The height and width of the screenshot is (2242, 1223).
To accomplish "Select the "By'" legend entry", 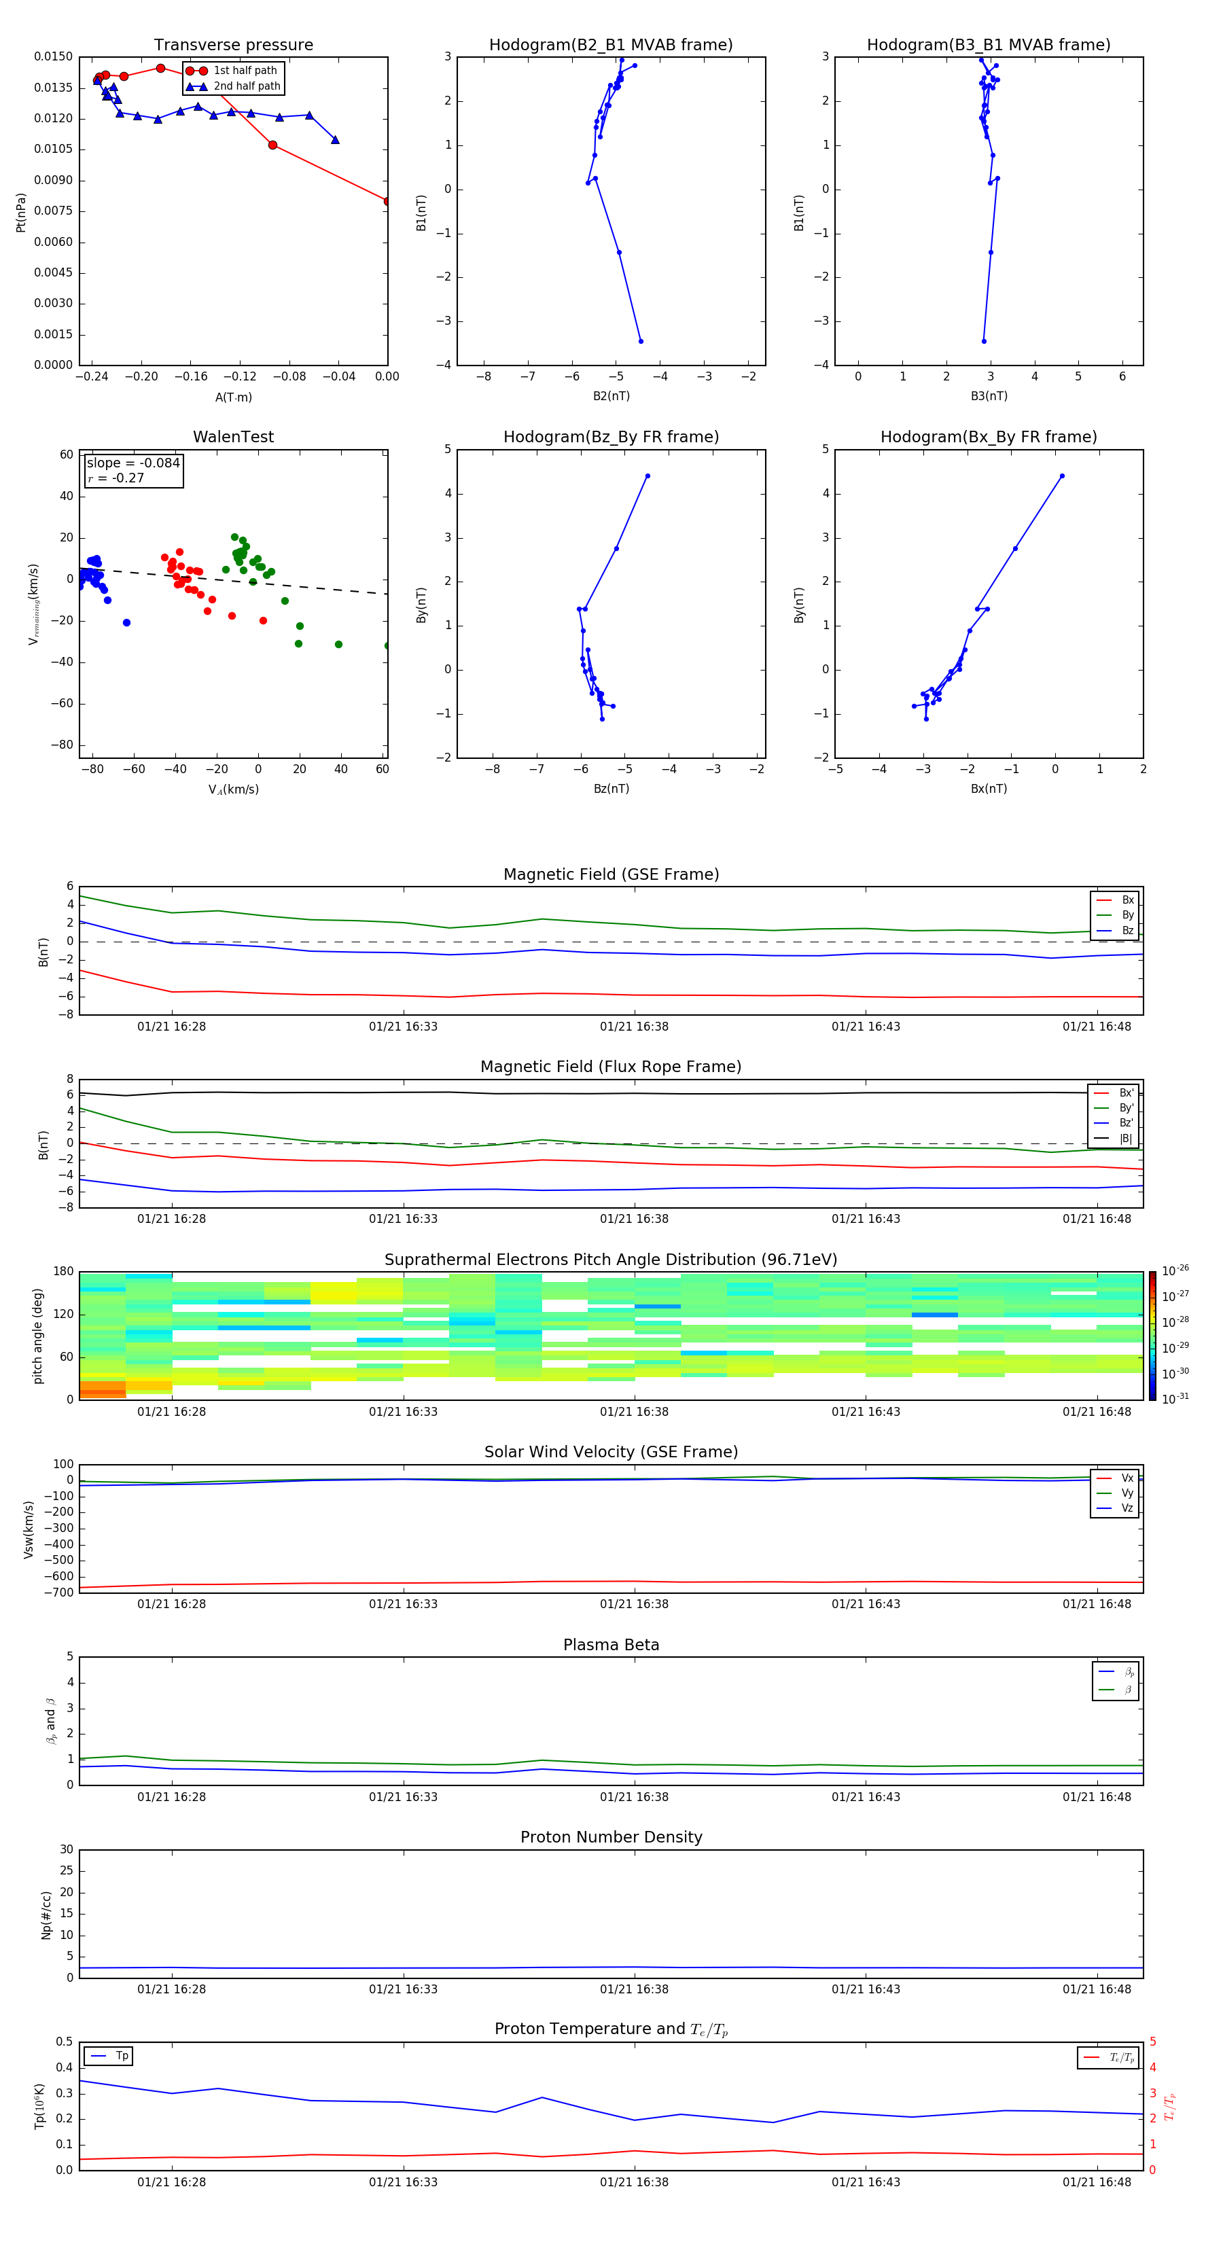I will (x=1114, y=1108).
